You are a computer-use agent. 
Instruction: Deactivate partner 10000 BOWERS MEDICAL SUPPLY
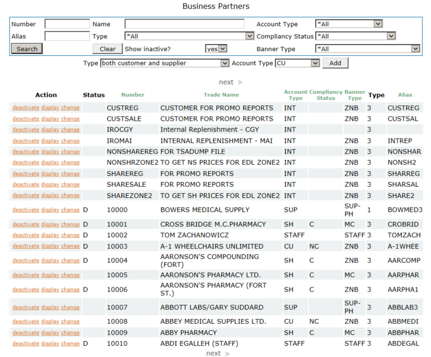coord(26,210)
